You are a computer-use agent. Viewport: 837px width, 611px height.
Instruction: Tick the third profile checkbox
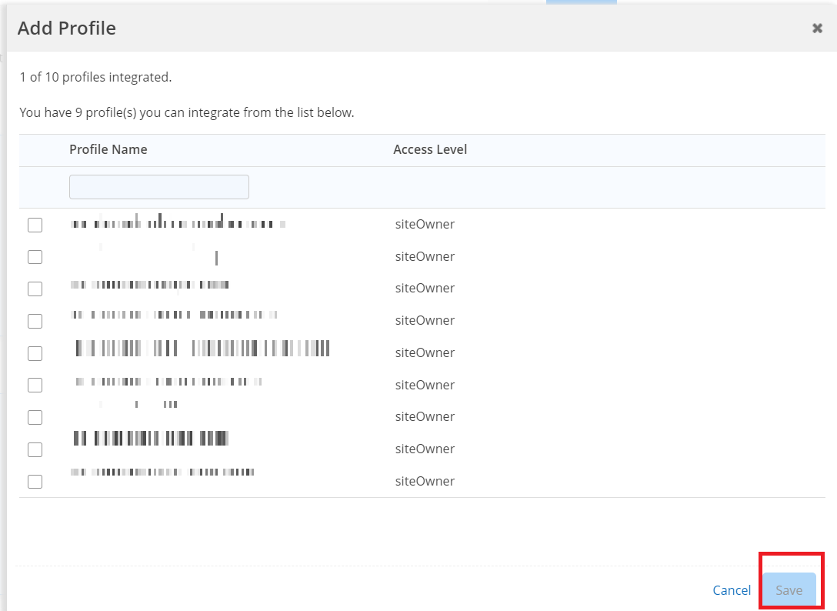click(x=35, y=289)
